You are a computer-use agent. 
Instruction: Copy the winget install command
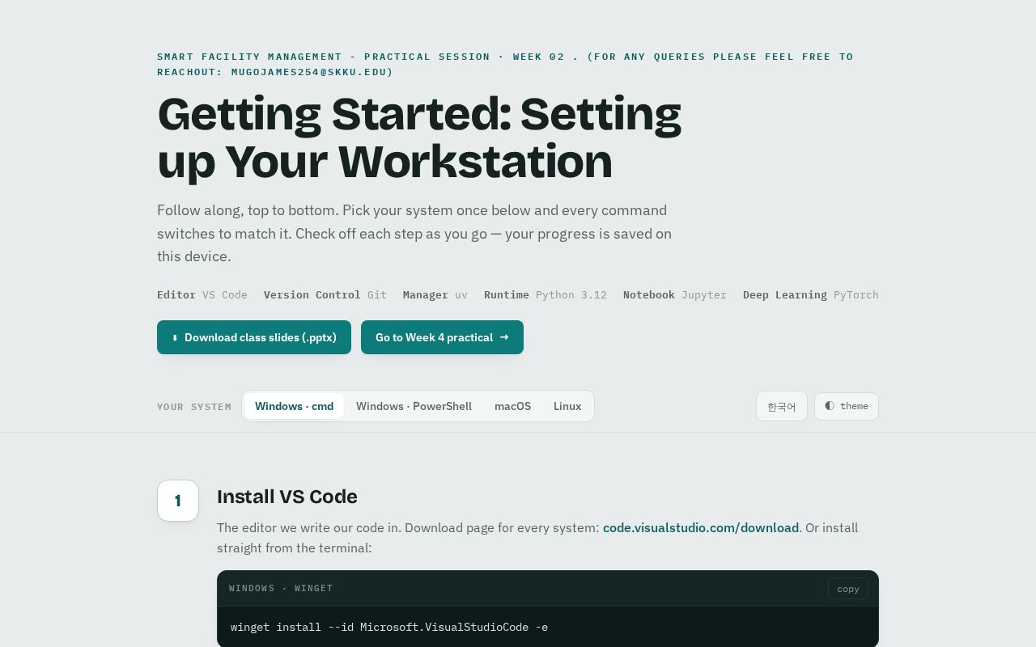tap(848, 588)
